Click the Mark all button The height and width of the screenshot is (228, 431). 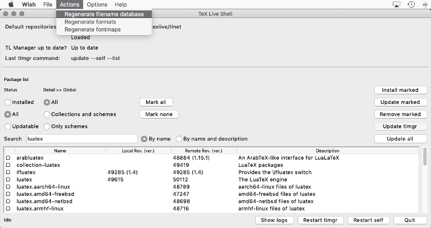tap(156, 102)
